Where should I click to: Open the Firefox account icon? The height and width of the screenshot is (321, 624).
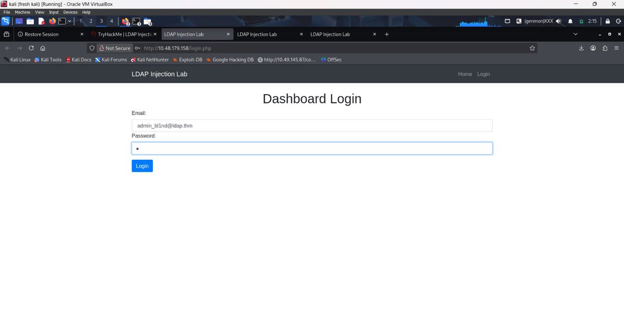pos(593,48)
